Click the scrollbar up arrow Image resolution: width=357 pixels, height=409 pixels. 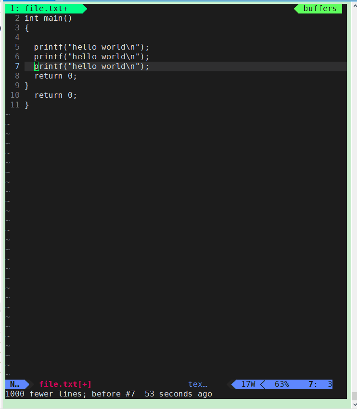355,6
